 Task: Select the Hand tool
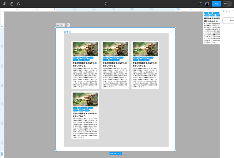coord(12,4)
